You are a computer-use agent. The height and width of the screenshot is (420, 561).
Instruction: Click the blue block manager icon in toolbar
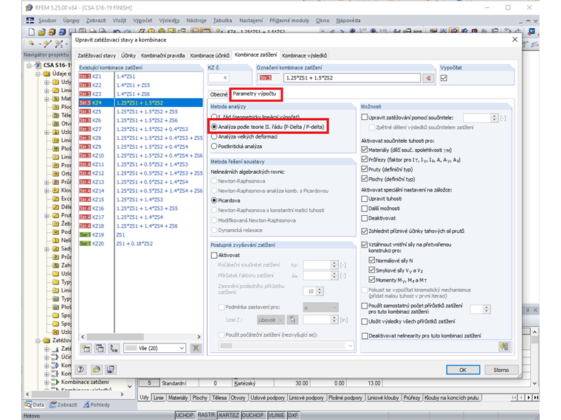(62, 32)
